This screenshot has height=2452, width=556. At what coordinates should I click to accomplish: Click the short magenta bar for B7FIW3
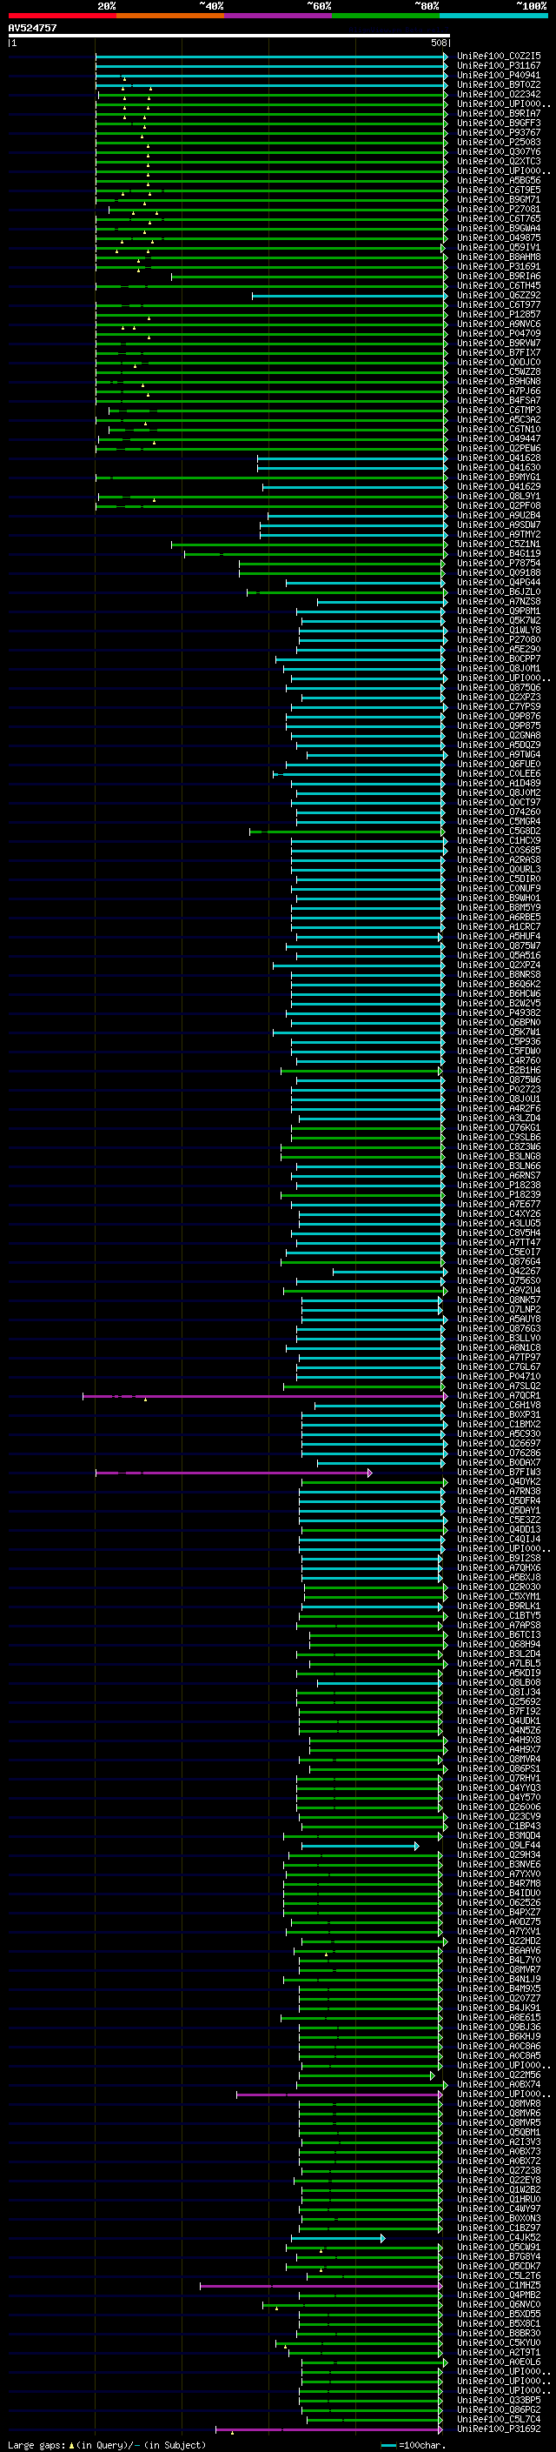234,1473
